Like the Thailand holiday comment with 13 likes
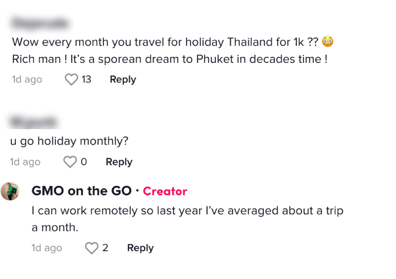Image resolution: width=396 pixels, height=279 pixels. coord(71,80)
